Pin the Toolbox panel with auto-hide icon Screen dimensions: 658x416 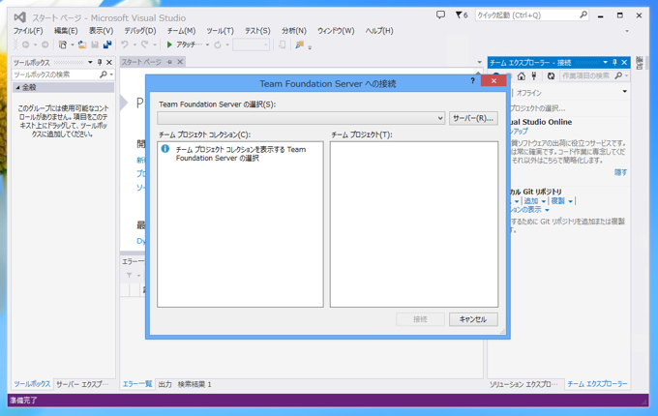[x=100, y=62]
